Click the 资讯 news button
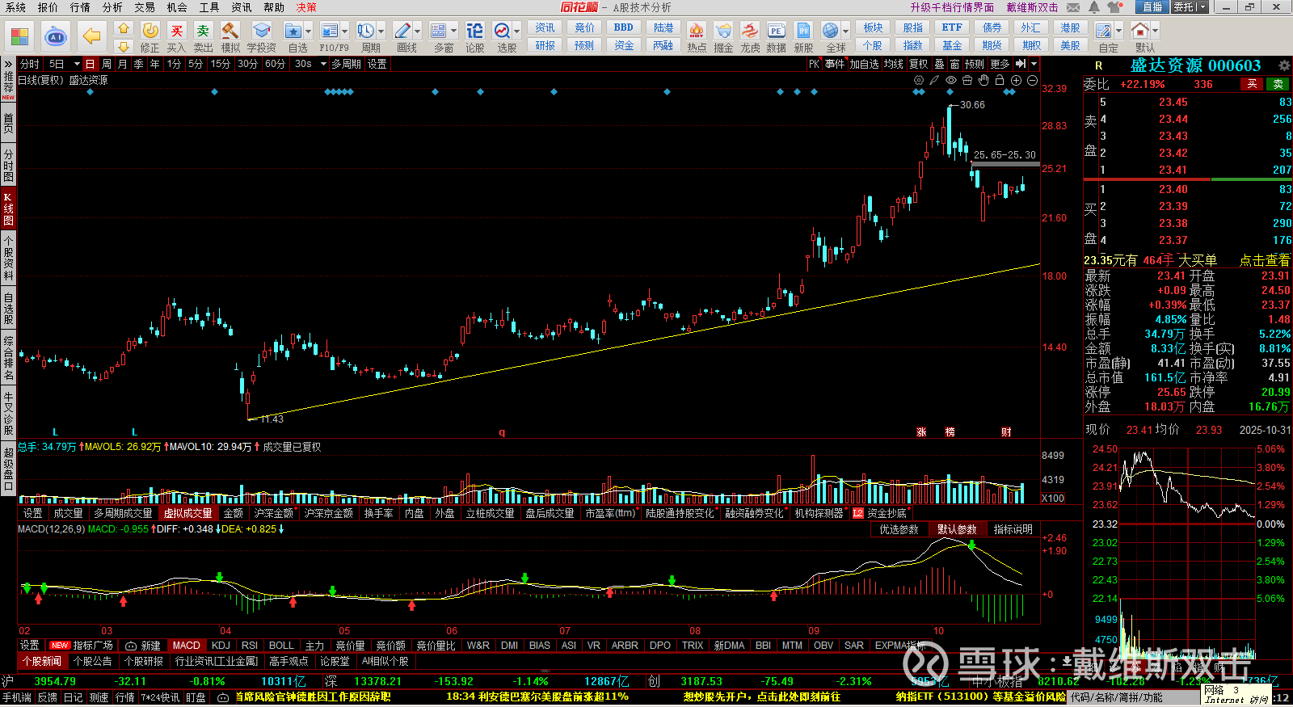This screenshot has width=1293, height=707. pos(545,28)
